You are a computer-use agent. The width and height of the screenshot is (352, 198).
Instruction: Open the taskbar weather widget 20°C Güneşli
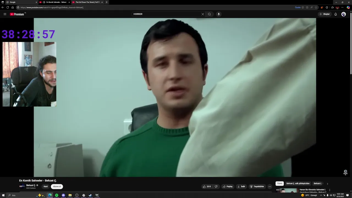pos(309,195)
